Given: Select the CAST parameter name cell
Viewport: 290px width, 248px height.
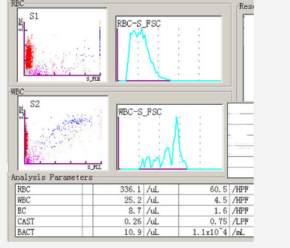Looking at the screenshot, I should [49, 221].
